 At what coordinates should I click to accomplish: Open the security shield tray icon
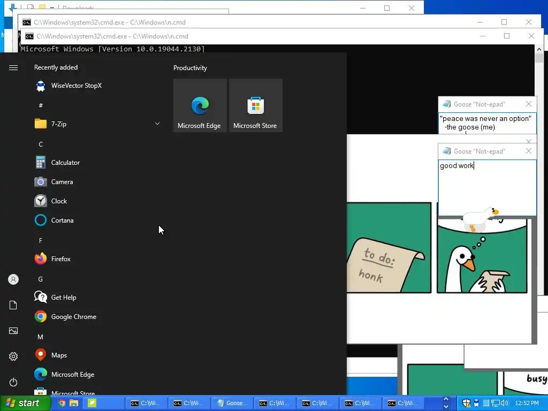tap(467, 403)
